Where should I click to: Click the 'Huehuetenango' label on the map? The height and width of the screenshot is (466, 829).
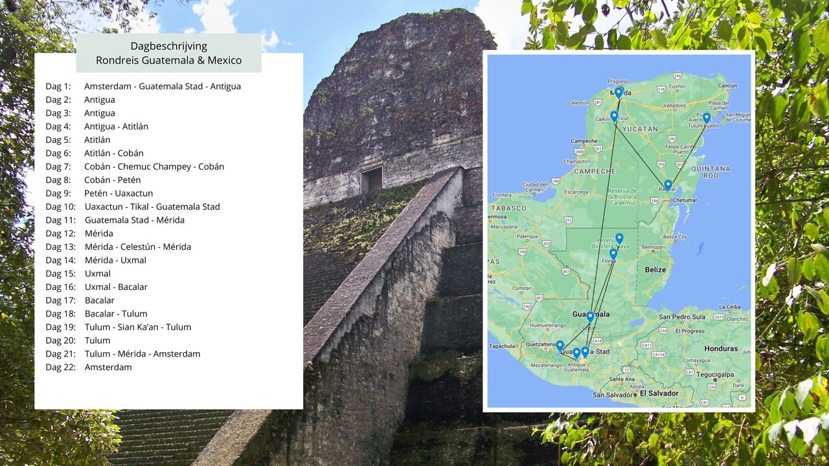click(x=547, y=326)
